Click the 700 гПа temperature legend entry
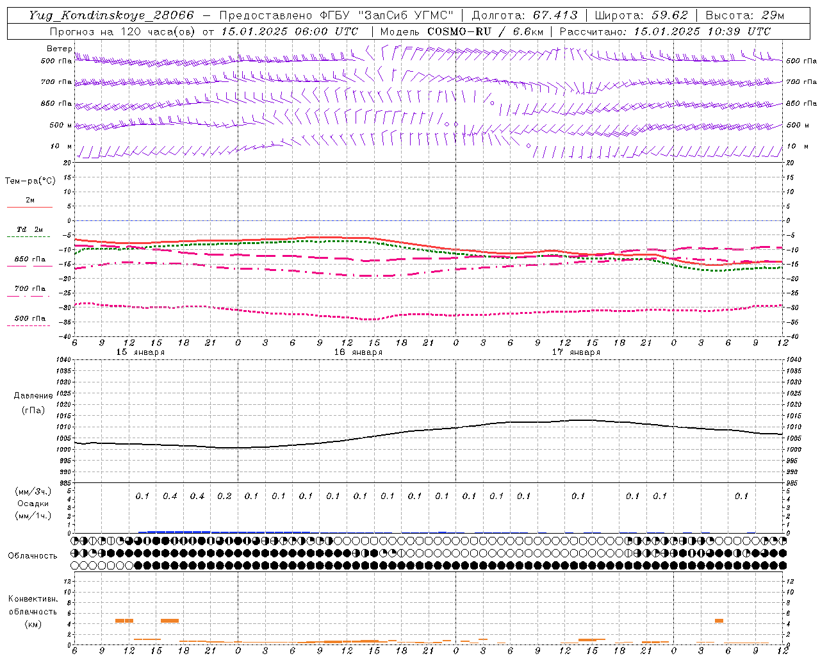820x656 pixels. (x=30, y=288)
